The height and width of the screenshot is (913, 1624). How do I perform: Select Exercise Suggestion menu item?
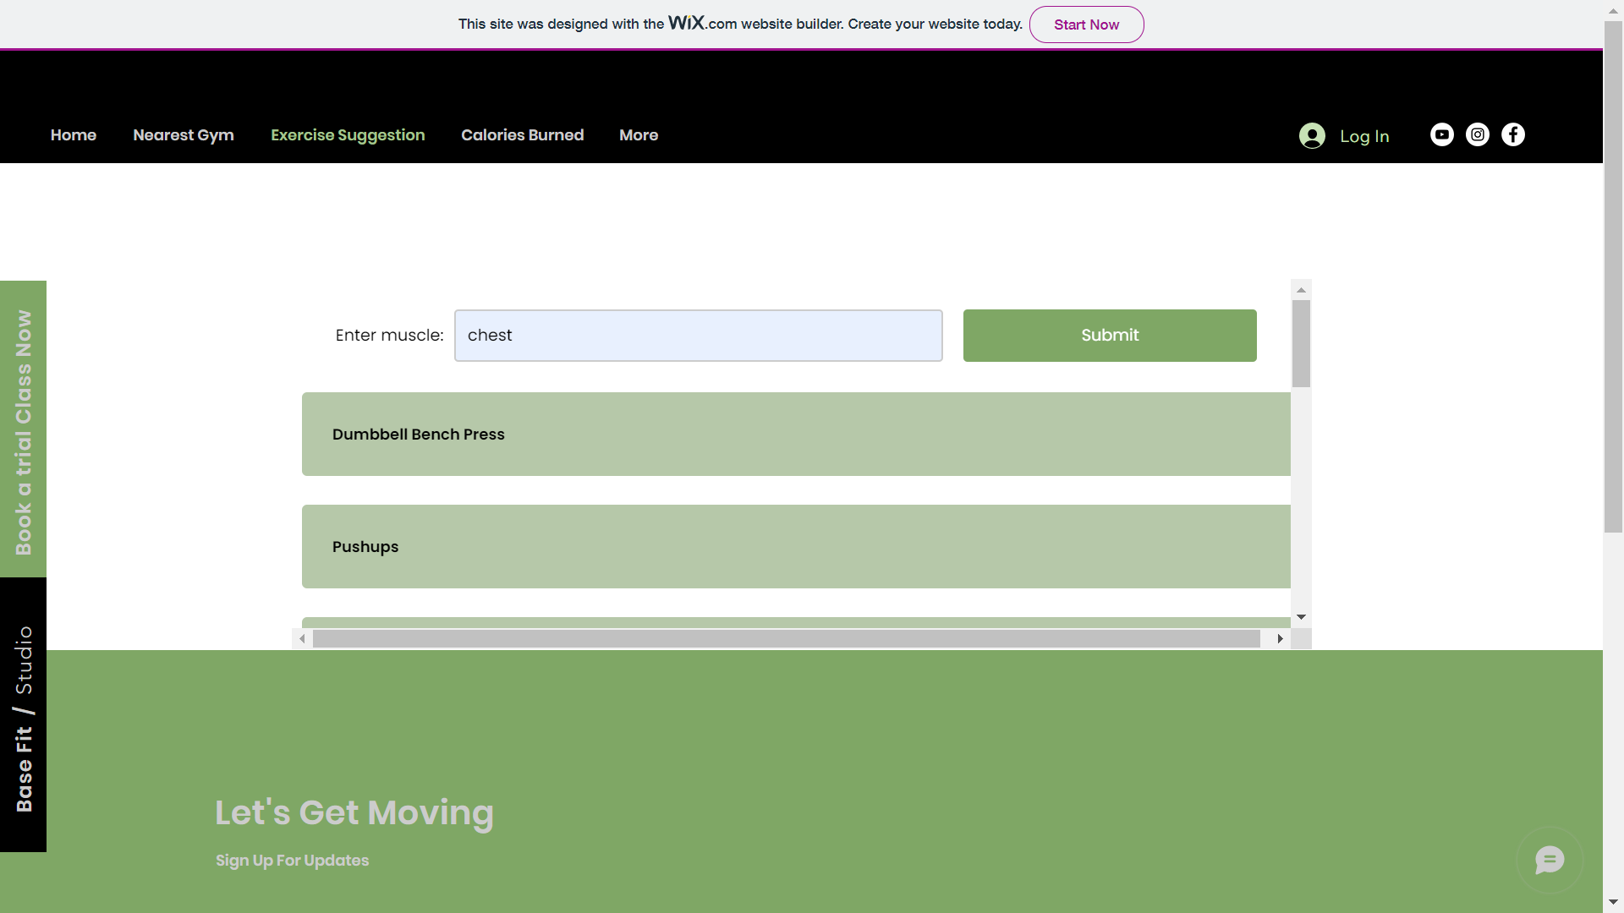coord(348,135)
